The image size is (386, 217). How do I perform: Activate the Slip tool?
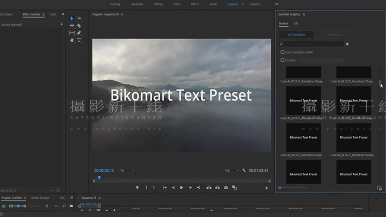point(72,33)
